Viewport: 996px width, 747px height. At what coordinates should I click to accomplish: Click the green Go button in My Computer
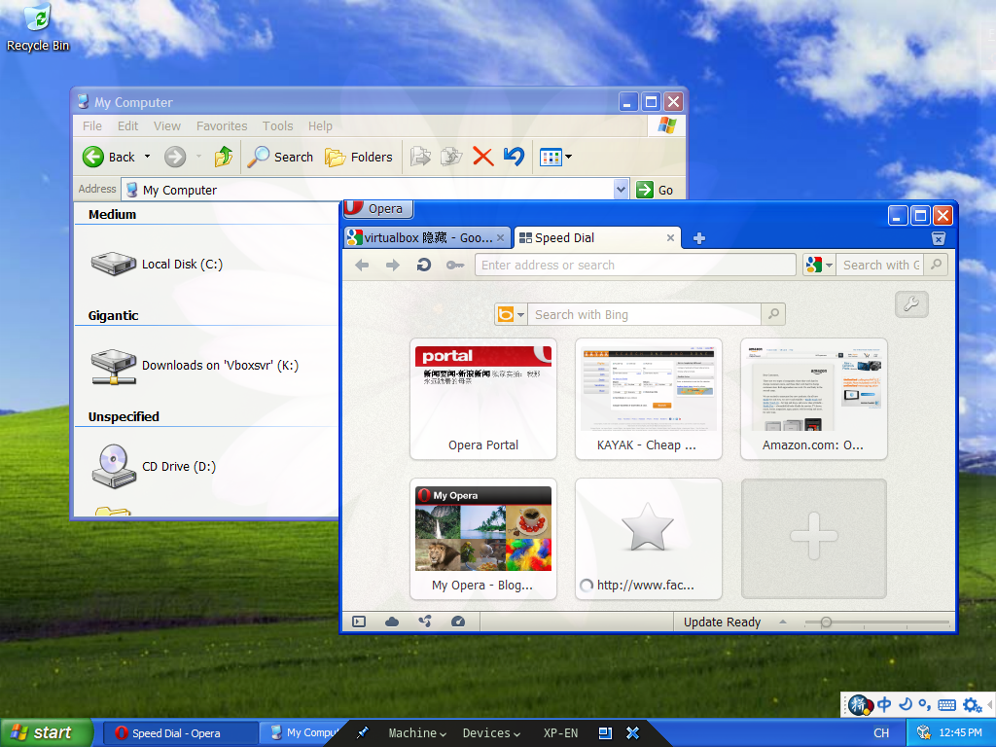(655, 190)
